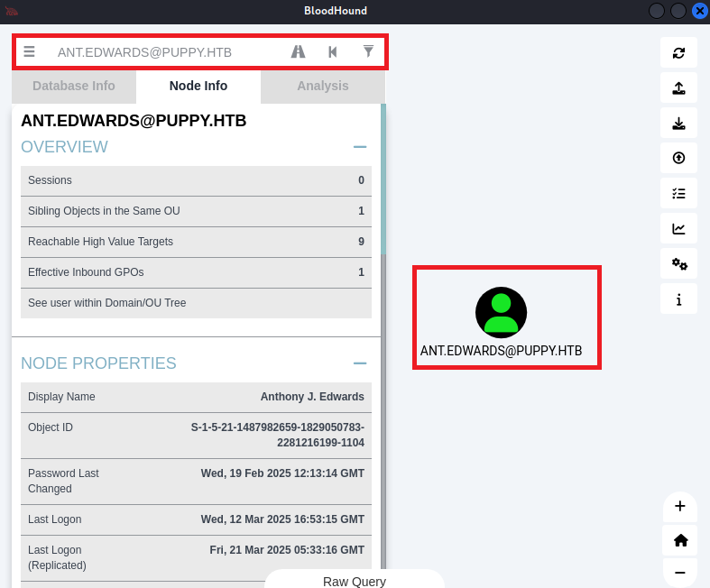This screenshot has width=710, height=588.
Task: Select the ANT.EDWARDS user node in graph
Action: [x=501, y=313]
